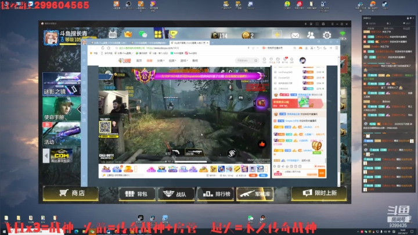Click the gold bar gift icon
418x235 pixels.
pos(237,169)
